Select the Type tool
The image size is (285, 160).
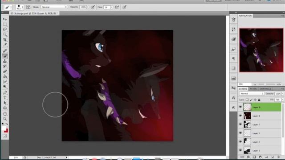coord(5,98)
